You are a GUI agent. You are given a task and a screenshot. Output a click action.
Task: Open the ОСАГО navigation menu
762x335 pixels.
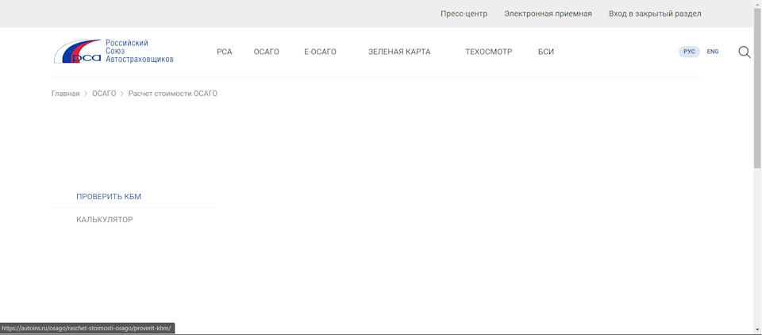point(267,52)
